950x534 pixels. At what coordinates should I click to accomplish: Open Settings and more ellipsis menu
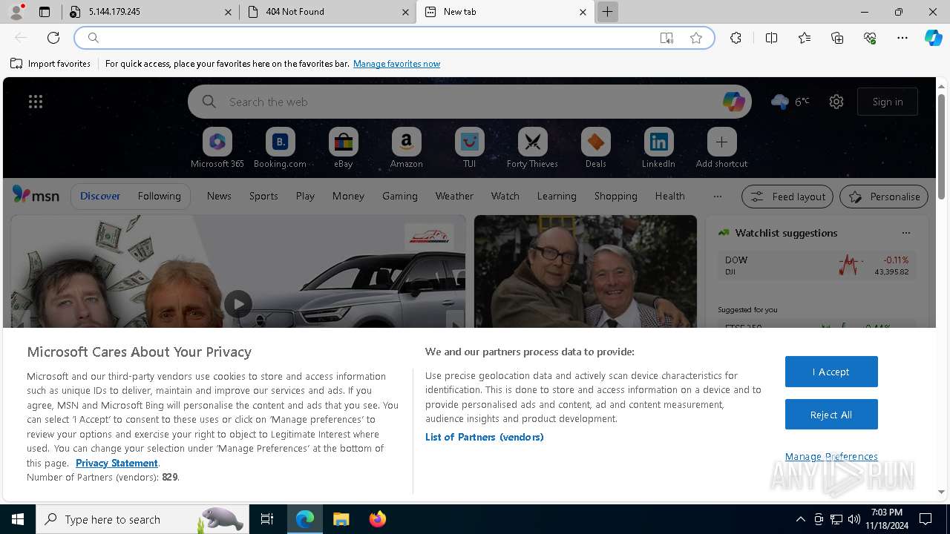point(902,38)
